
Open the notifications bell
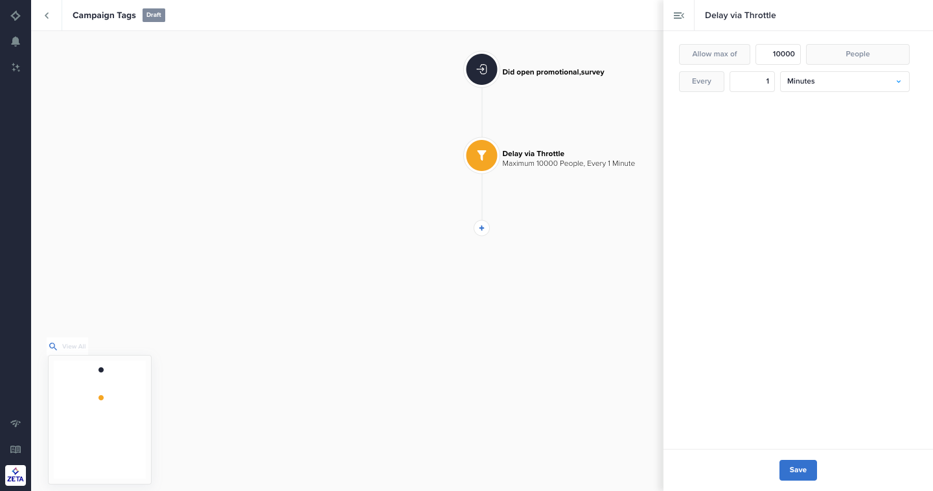16,41
